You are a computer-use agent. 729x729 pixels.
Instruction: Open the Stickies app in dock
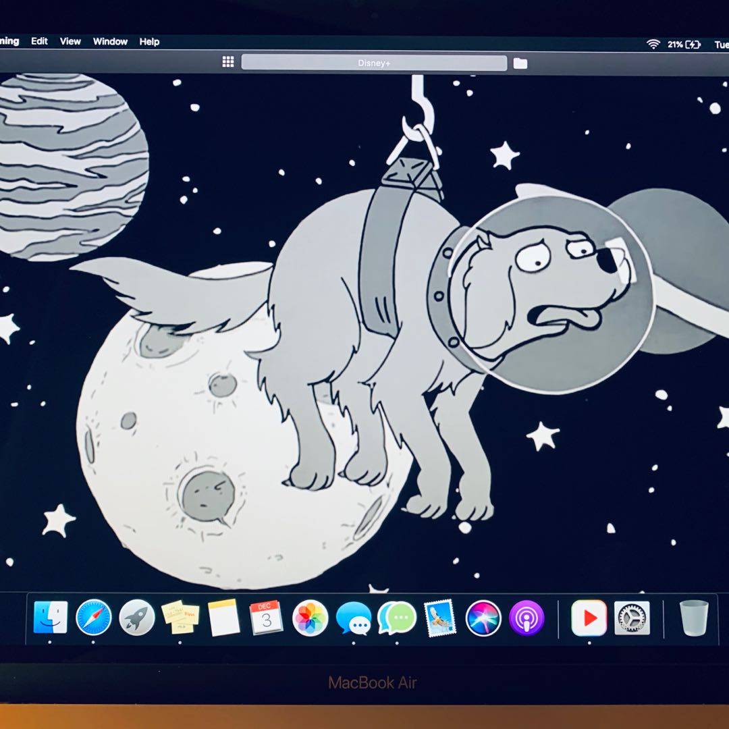coord(180,618)
